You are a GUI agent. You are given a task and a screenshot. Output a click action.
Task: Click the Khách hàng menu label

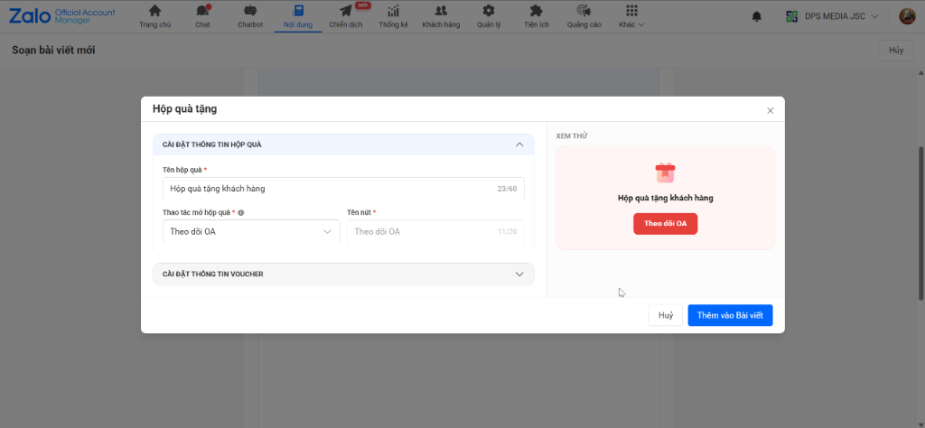point(441,24)
